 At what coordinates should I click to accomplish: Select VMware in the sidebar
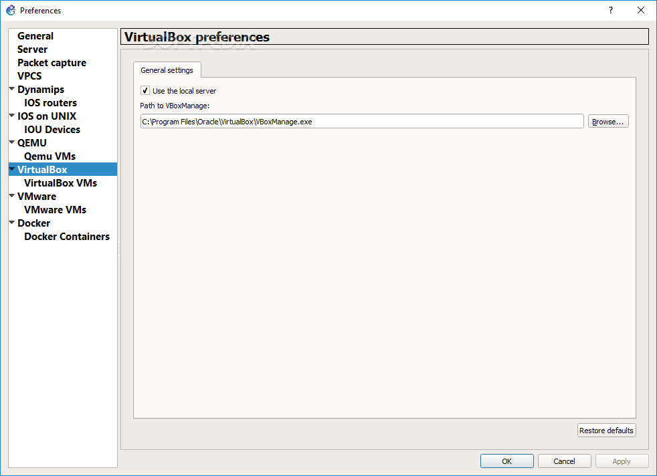click(x=37, y=197)
